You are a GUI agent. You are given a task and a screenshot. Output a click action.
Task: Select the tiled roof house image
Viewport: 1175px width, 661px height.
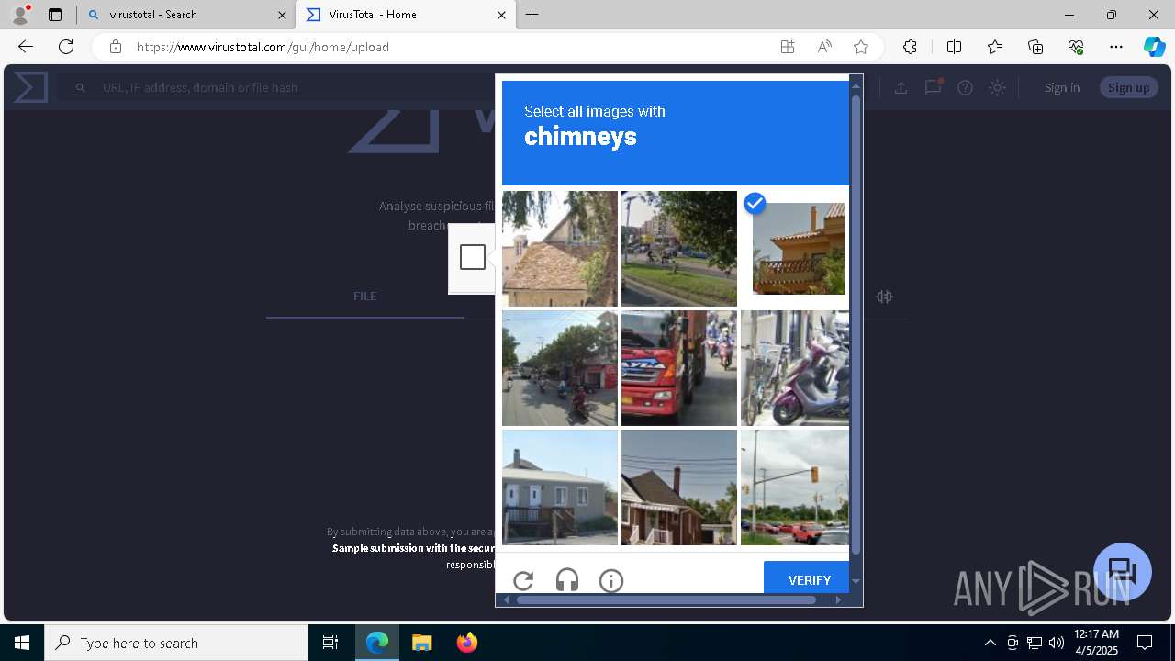(x=560, y=249)
